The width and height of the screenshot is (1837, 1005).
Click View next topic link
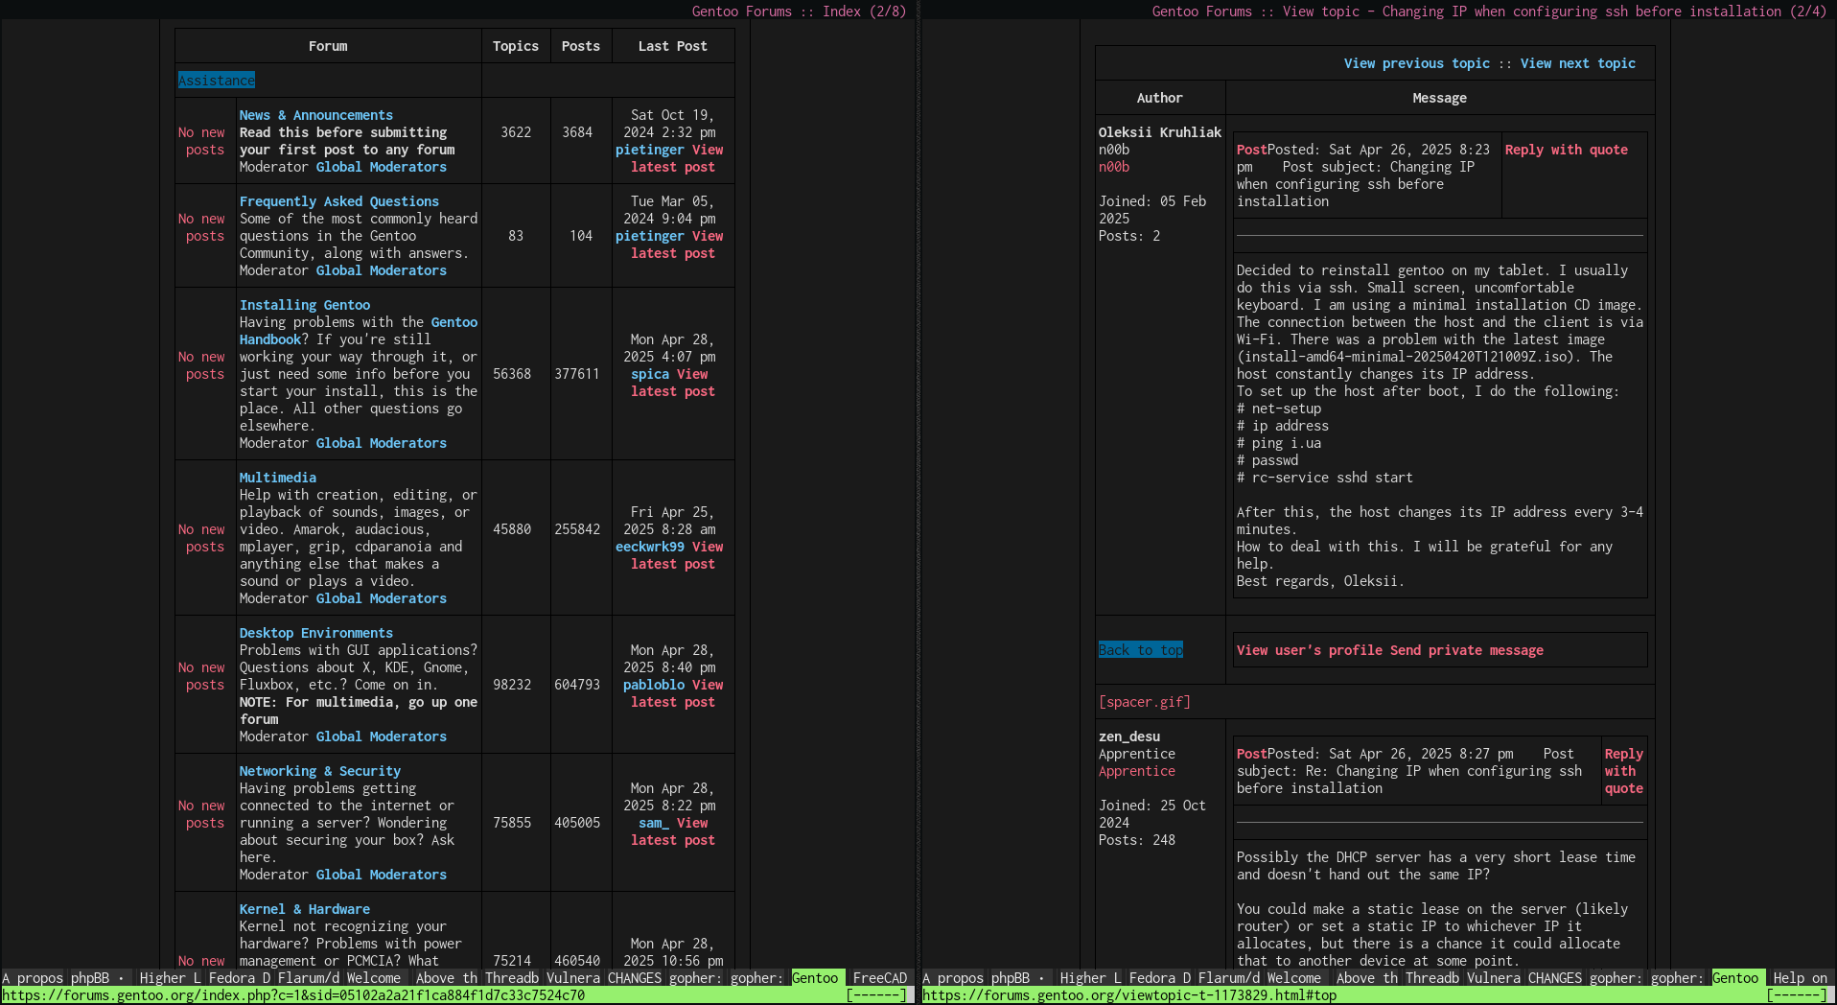pyautogui.click(x=1577, y=63)
